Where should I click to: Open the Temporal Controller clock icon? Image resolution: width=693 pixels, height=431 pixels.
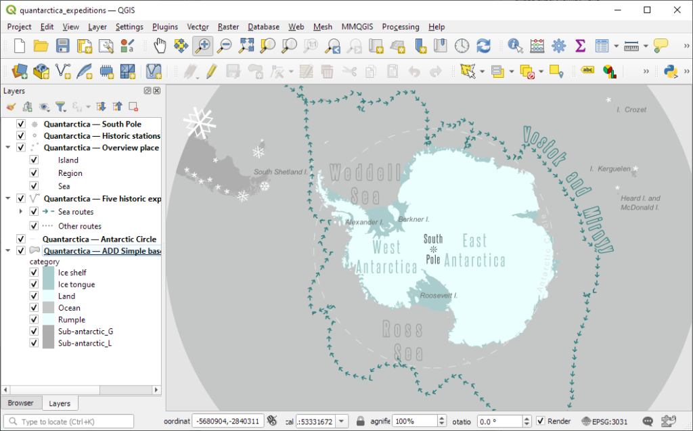(x=462, y=45)
